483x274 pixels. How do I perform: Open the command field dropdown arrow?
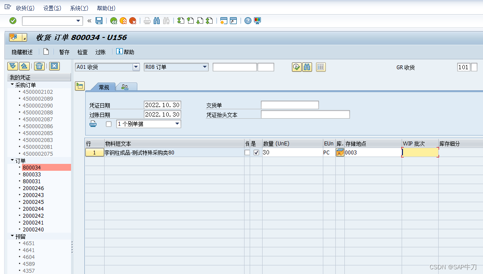[78, 21]
